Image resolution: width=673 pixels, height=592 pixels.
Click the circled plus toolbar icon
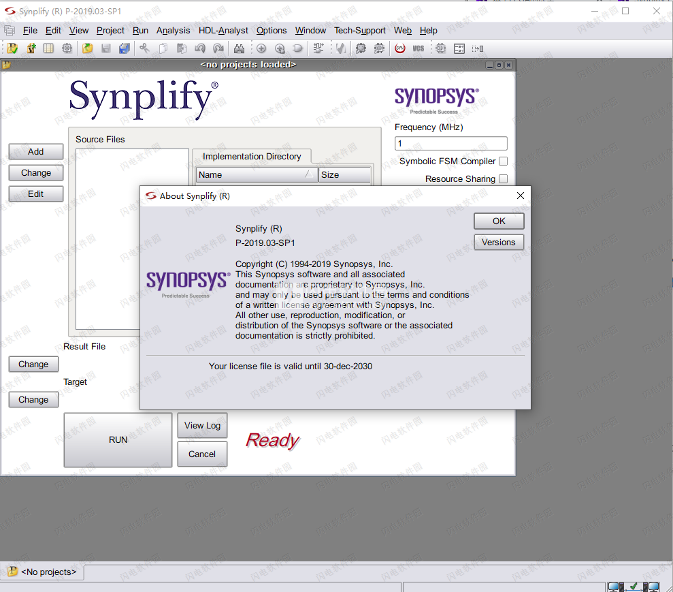[261, 48]
